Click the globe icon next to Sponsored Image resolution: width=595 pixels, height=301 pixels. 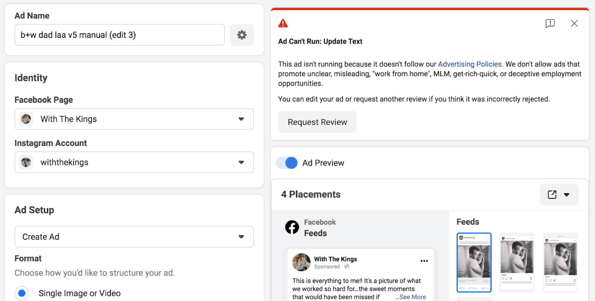pyautogui.click(x=347, y=267)
